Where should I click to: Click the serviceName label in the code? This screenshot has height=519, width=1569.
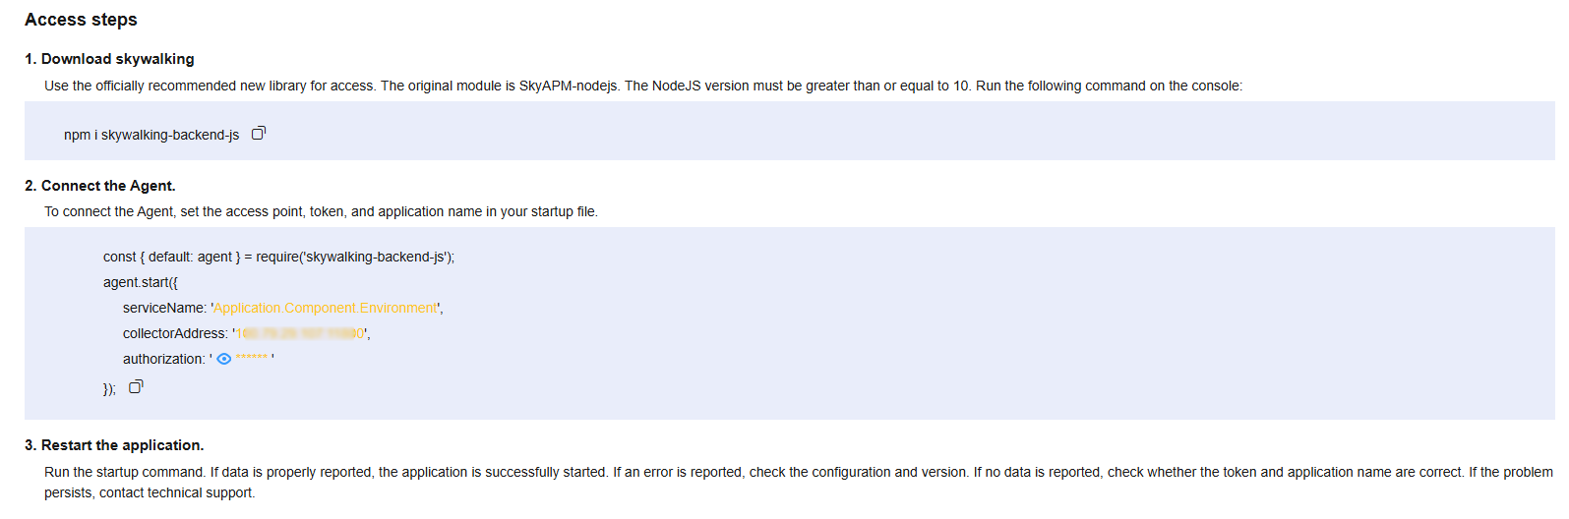(x=164, y=308)
